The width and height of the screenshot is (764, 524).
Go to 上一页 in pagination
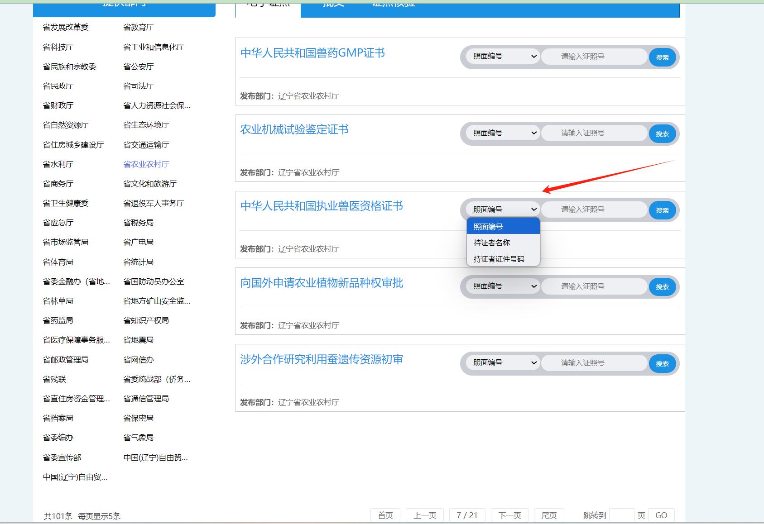tap(424, 515)
